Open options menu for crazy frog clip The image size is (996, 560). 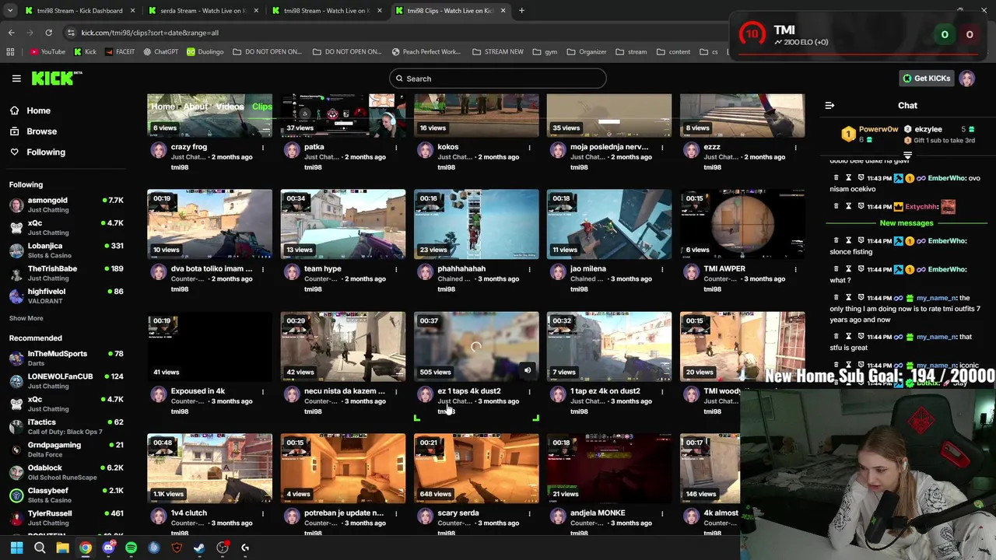(263, 147)
